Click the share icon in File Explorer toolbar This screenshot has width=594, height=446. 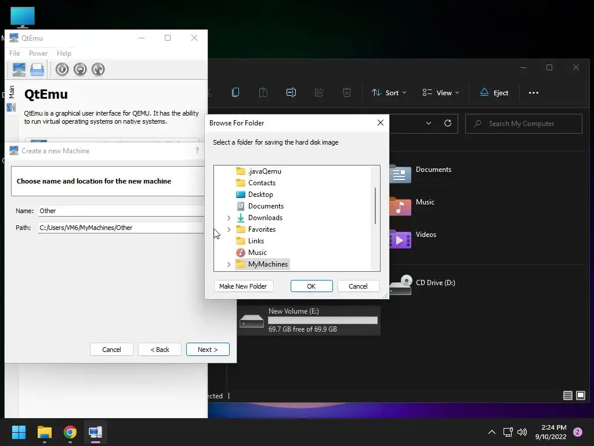point(319,92)
